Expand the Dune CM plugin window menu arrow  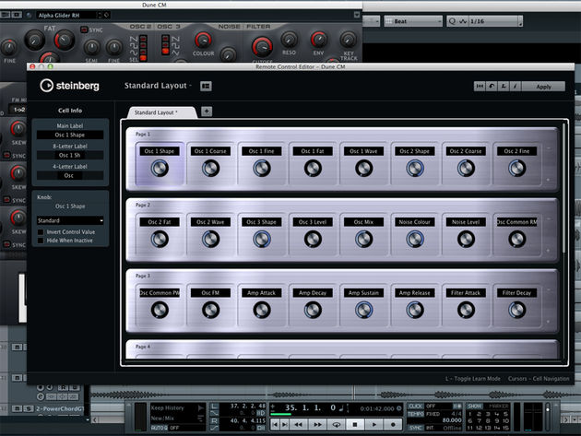coord(357,15)
